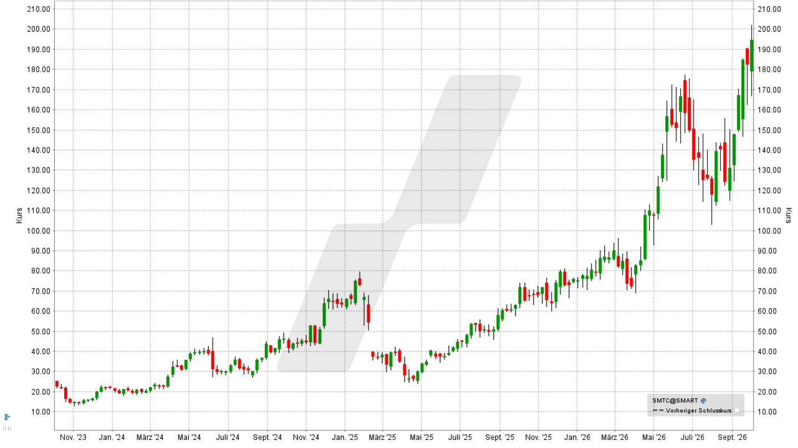Select the Juli '26 axis label

click(691, 437)
